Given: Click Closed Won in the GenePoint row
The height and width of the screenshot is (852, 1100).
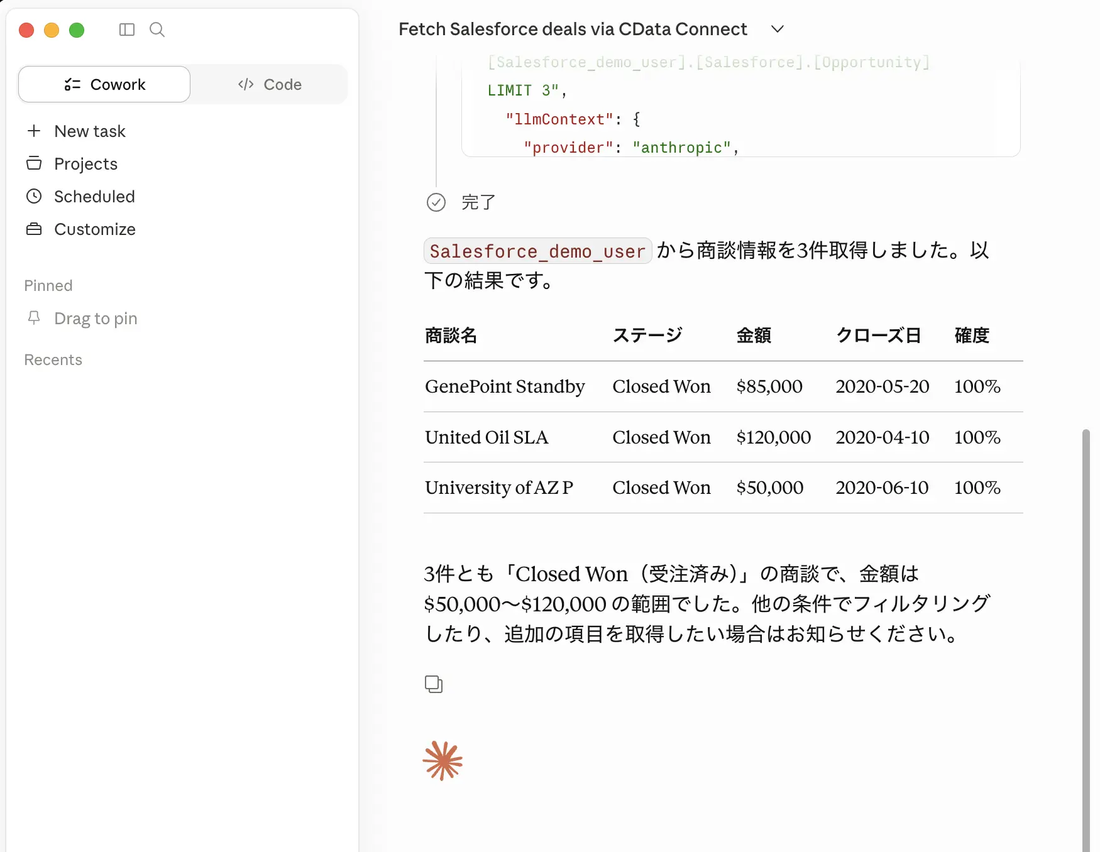Looking at the screenshot, I should [x=662, y=386].
